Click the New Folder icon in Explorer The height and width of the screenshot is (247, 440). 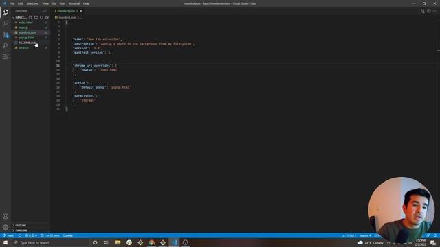(x=36, y=17)
